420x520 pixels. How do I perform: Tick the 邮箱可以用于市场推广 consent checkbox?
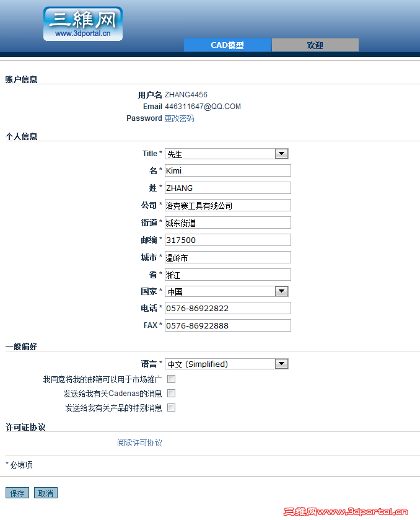172,379
